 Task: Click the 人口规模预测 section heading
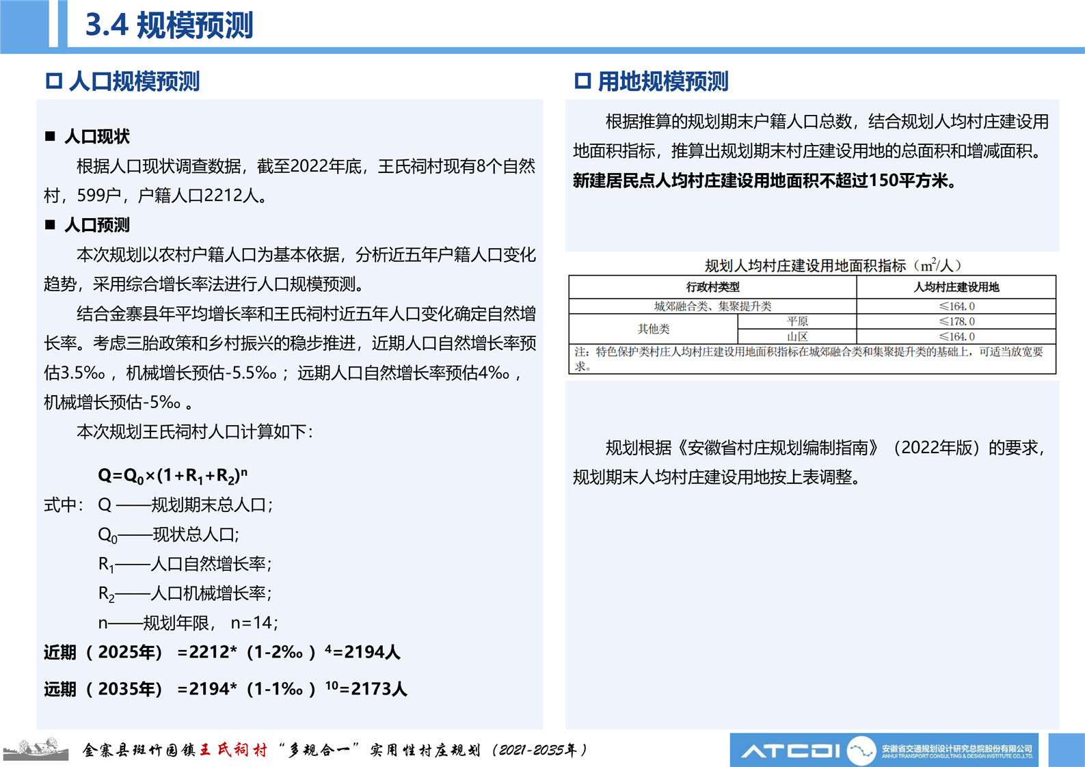tap(134, 81)
